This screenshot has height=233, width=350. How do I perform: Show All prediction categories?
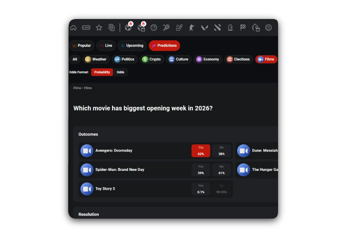click(x=75, y=59)
